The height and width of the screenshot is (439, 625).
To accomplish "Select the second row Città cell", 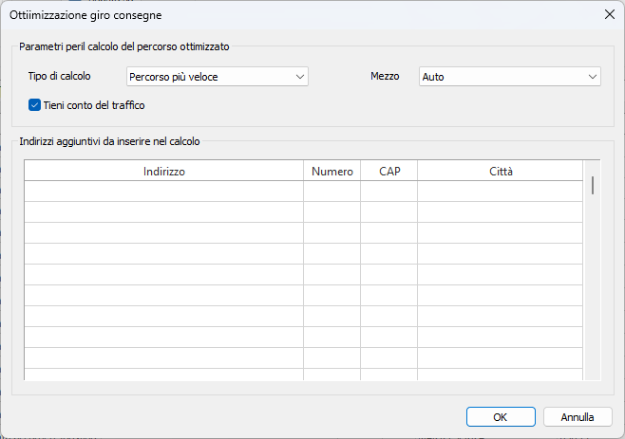I will pos(500,212).
